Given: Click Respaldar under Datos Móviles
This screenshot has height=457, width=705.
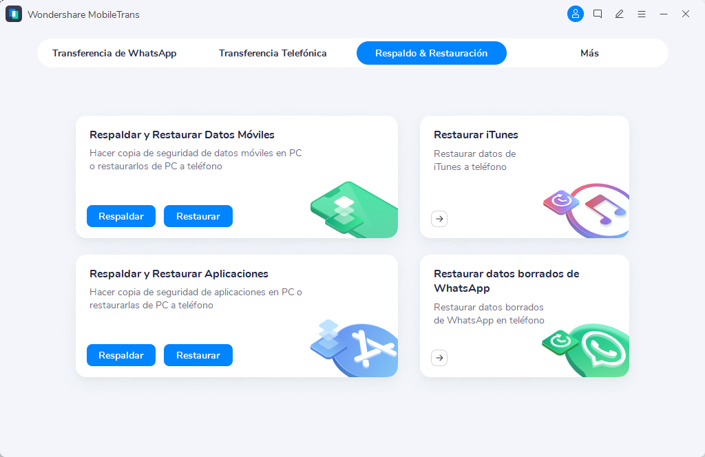Looking at the screenshot, I should click(121, 216).
